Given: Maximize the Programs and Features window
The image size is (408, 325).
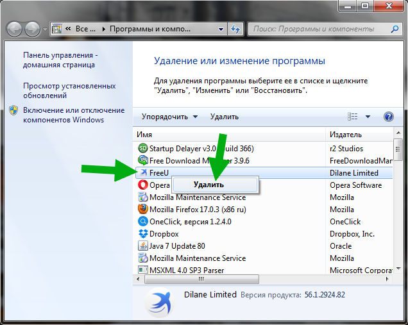Looking at the screenshot, I should point(365,6).
